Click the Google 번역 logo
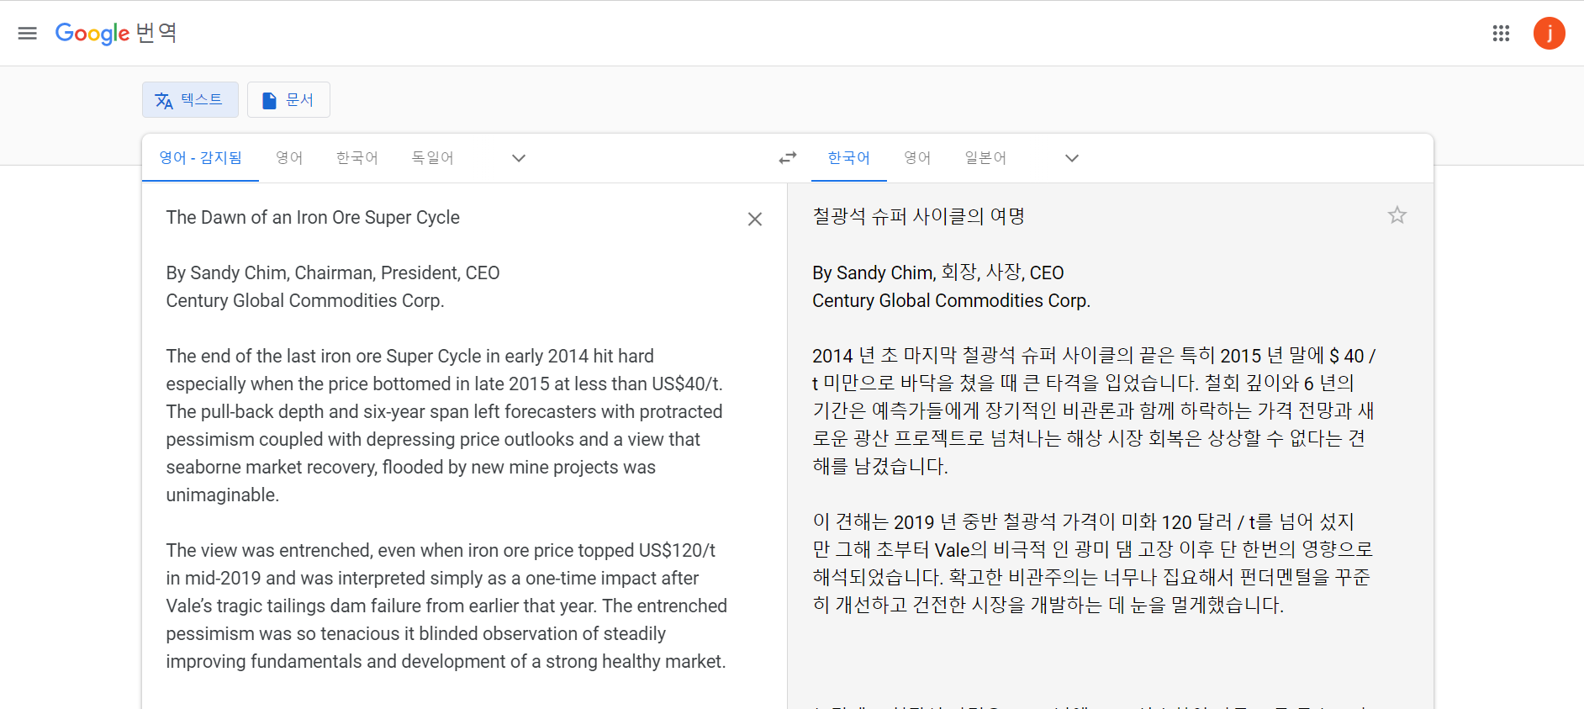Viewport: 1584px width, 709px height. point(116,33)
